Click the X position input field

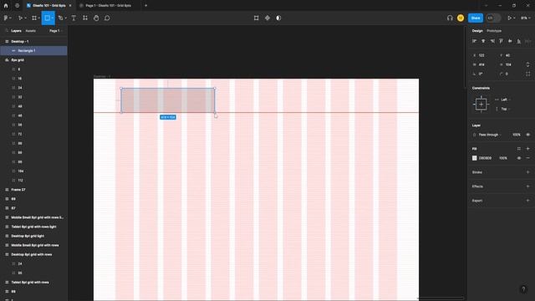pos(483,55)
